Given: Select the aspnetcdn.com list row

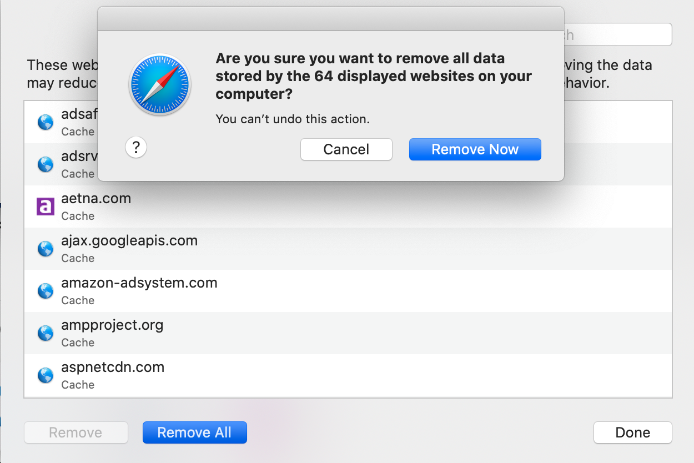Looking at the screenshot, I should tap(348, 375).
